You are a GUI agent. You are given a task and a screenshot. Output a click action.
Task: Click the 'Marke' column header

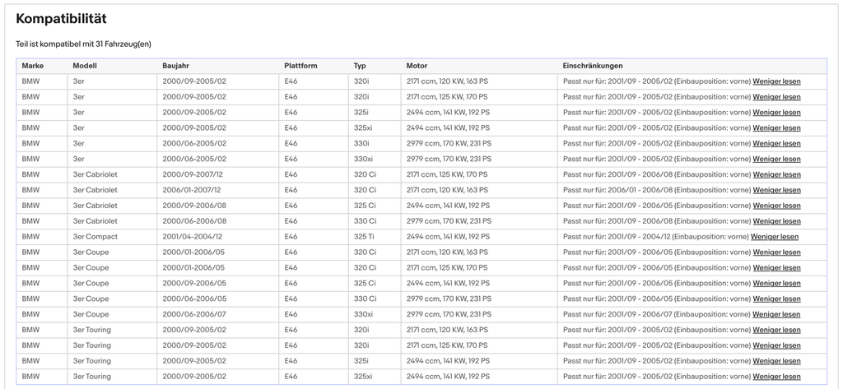[x=33, y=66]
